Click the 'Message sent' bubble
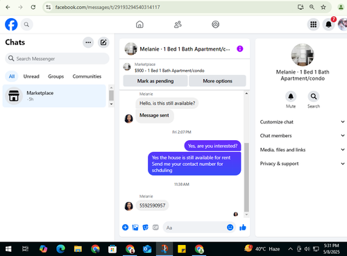347x256 pixels. [x=154, y=115]
